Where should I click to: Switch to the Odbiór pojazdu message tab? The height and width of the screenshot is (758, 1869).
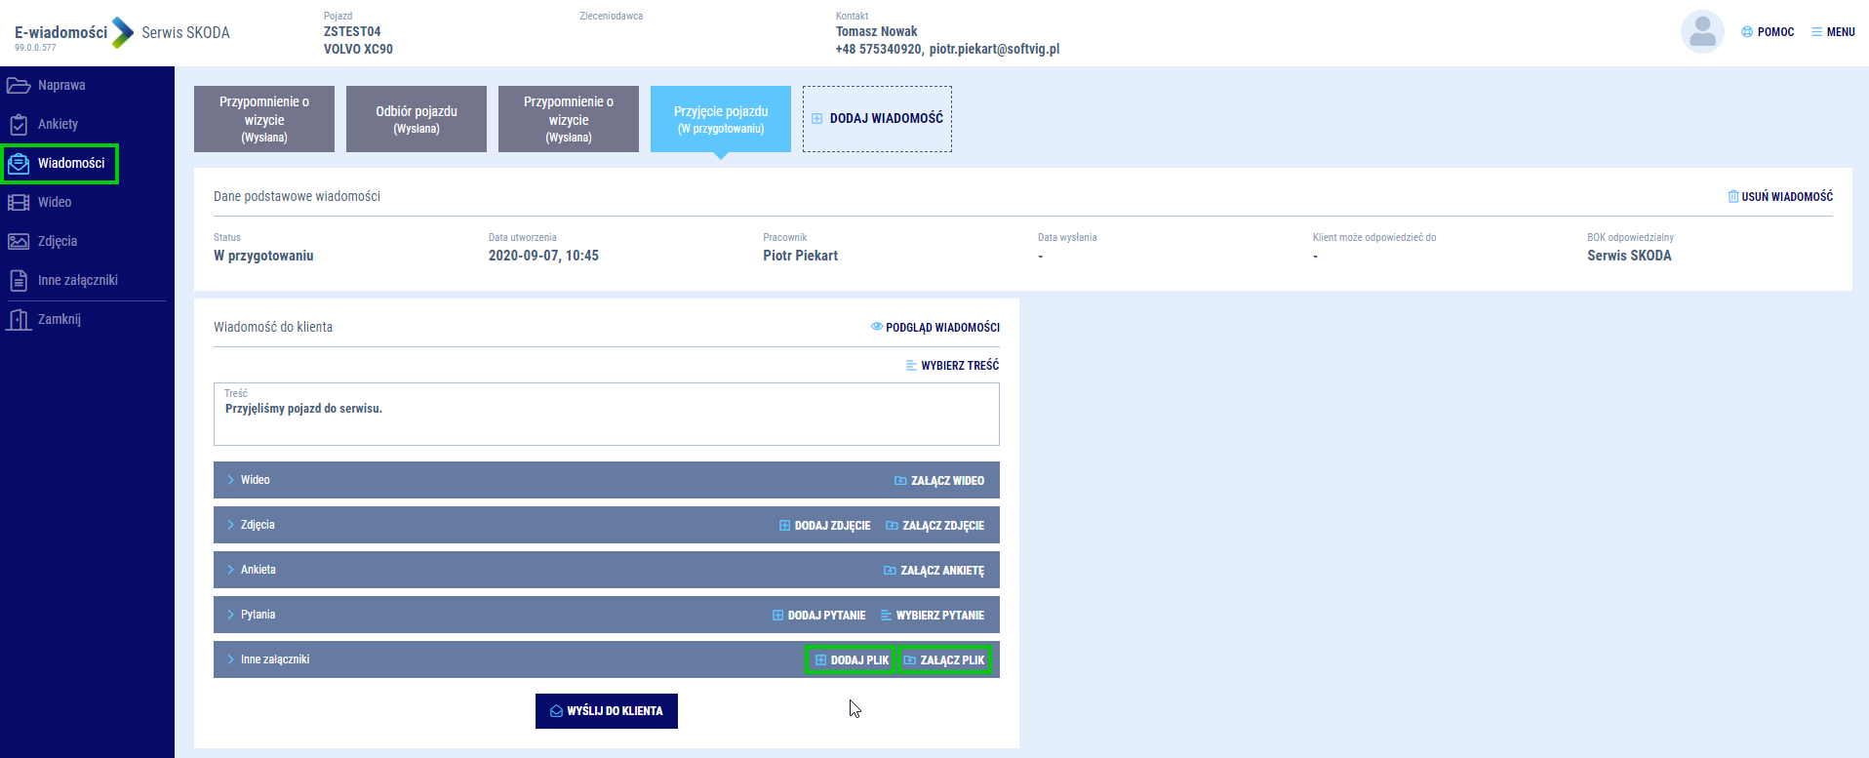pyautogui.click(x=417, y=119)
